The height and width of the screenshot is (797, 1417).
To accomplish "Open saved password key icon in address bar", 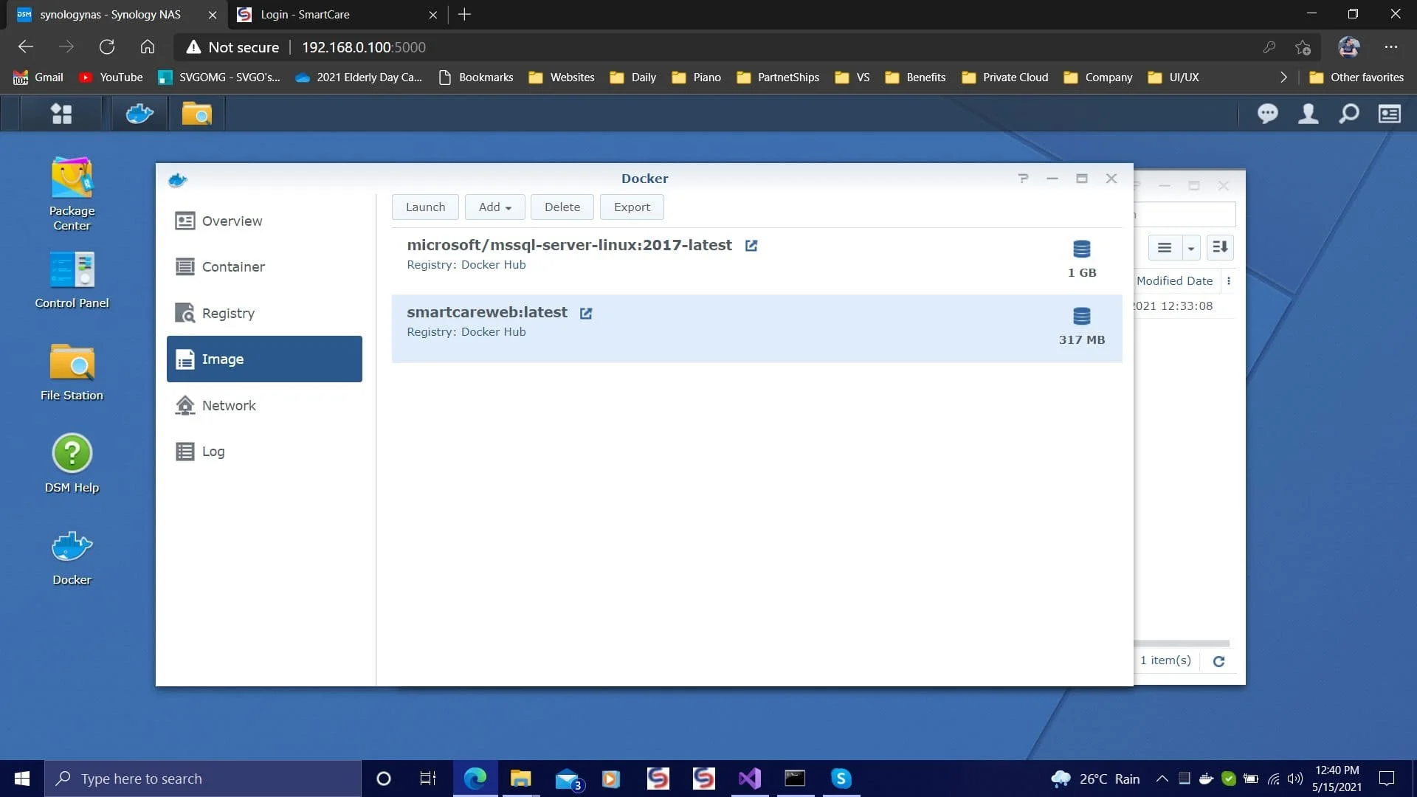I will [x=1269, y=47].
